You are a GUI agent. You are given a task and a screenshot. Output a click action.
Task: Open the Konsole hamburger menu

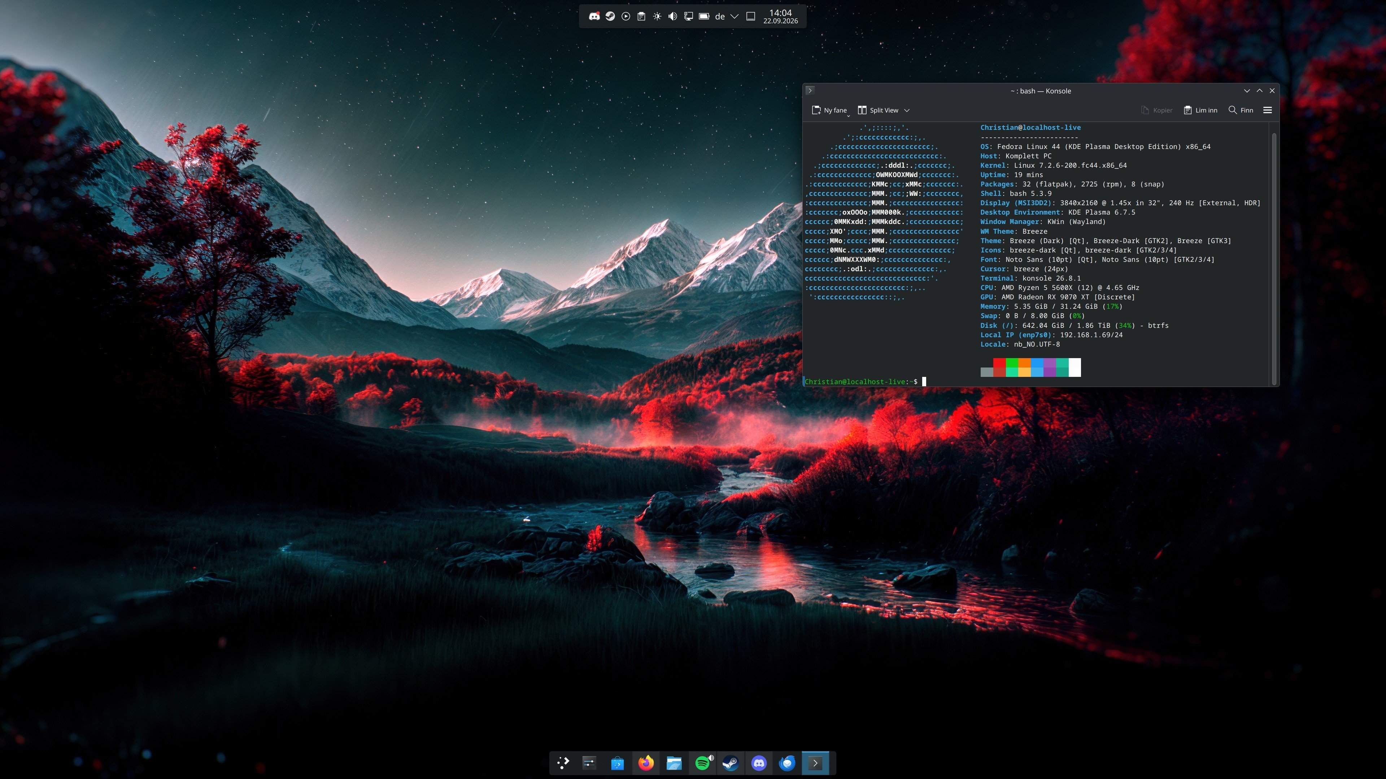pos(1267,110)
